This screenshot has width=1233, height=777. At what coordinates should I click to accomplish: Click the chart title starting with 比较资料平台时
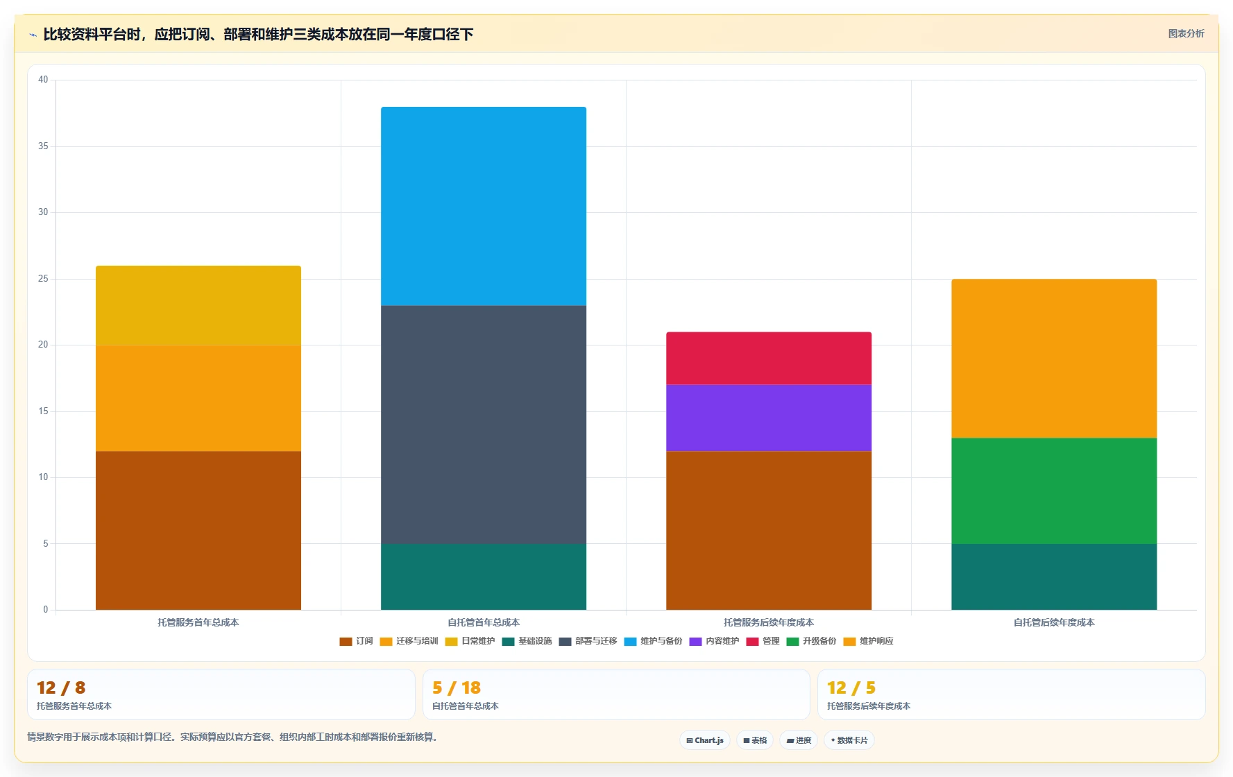(x=258, y=34)
